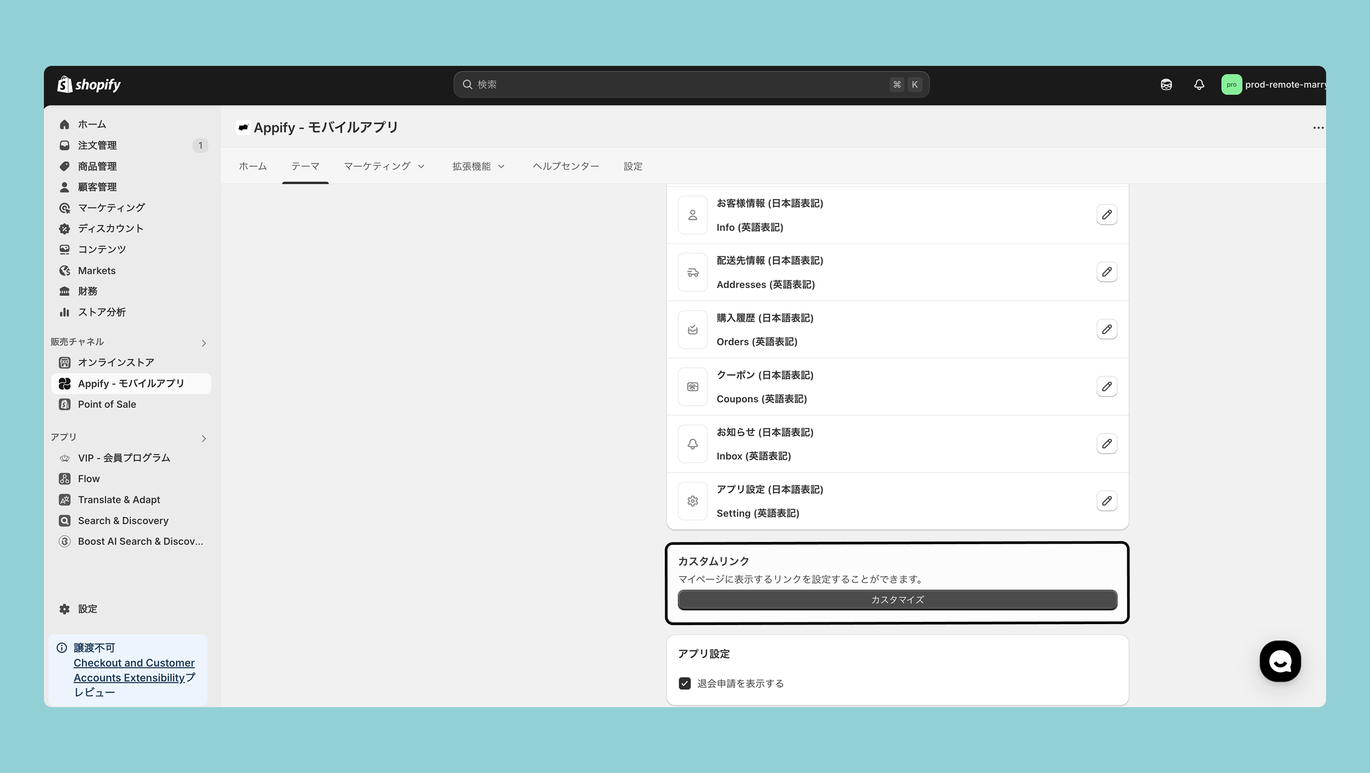Open Translate & Adapt app
The width and height of the screenshot is (1370, 773).
click(131, 499)
